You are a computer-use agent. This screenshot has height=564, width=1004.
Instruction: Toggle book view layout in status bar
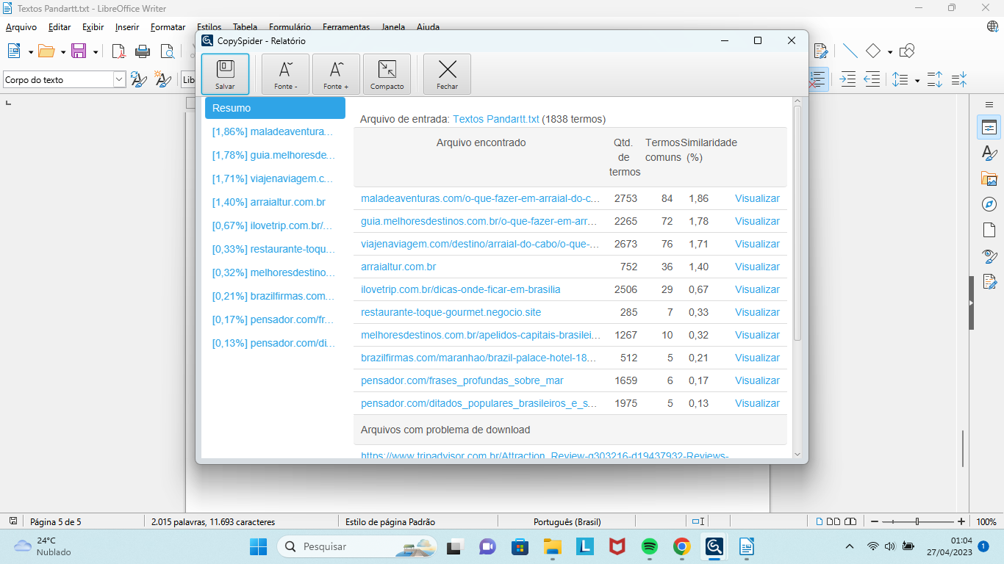point(850,522)
